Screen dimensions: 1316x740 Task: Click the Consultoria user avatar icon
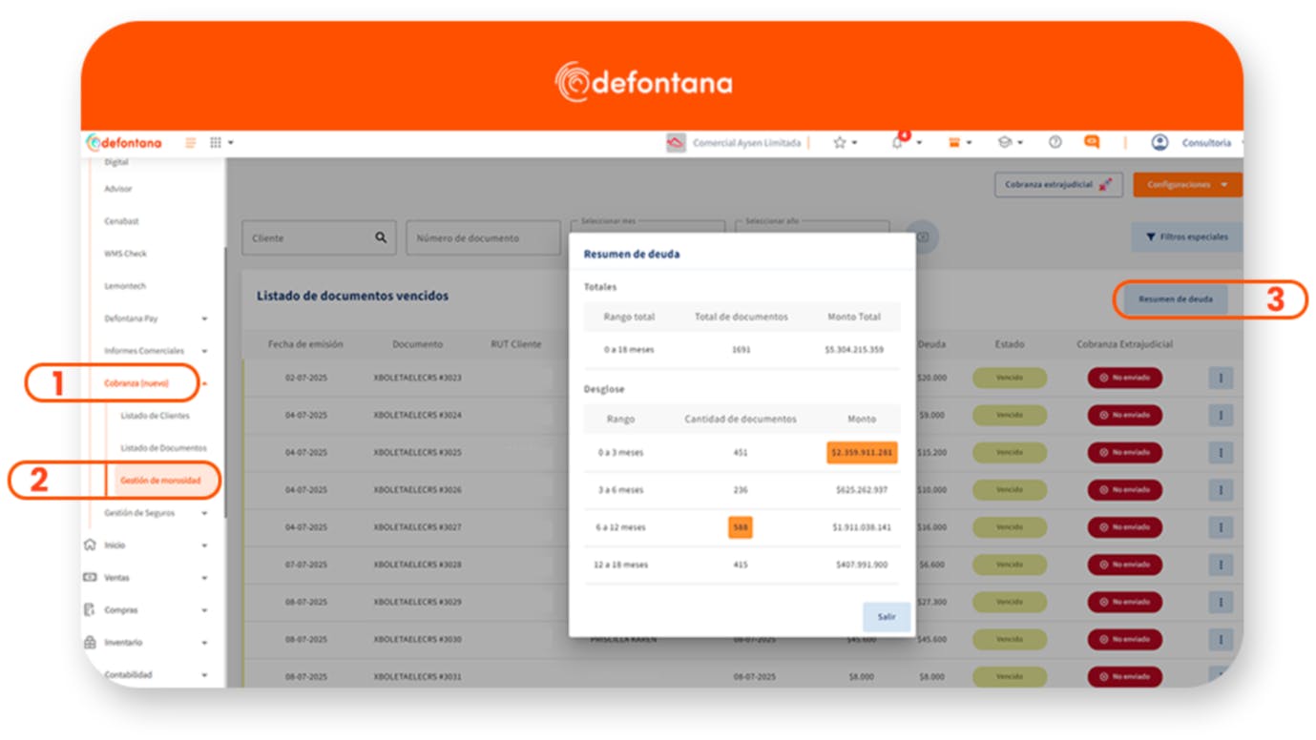click(1159, 143)
